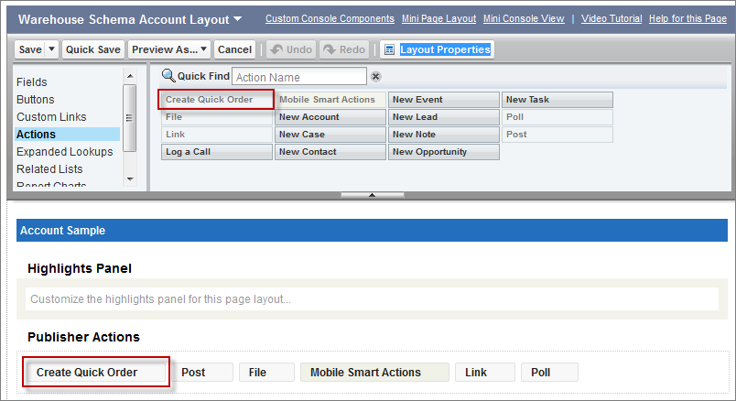Select the Poll palette action

point(557,117)
